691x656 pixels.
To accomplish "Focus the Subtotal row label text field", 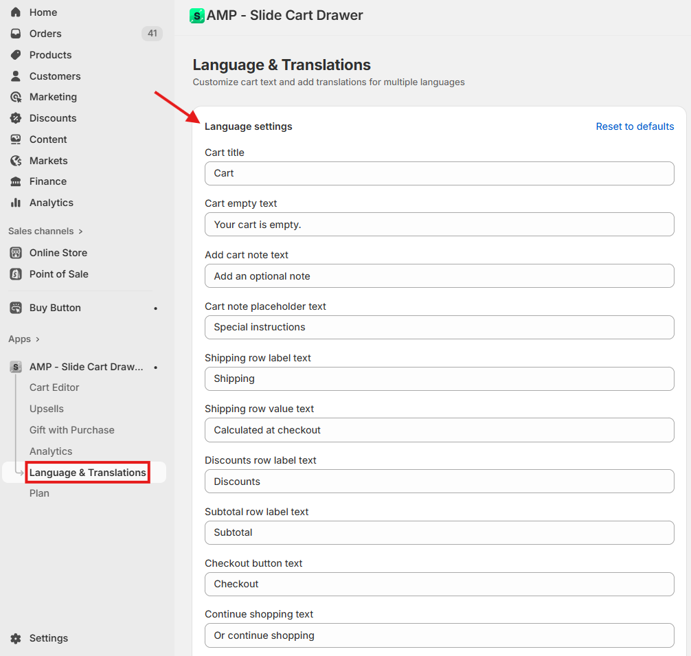I will tap(439, 532).
